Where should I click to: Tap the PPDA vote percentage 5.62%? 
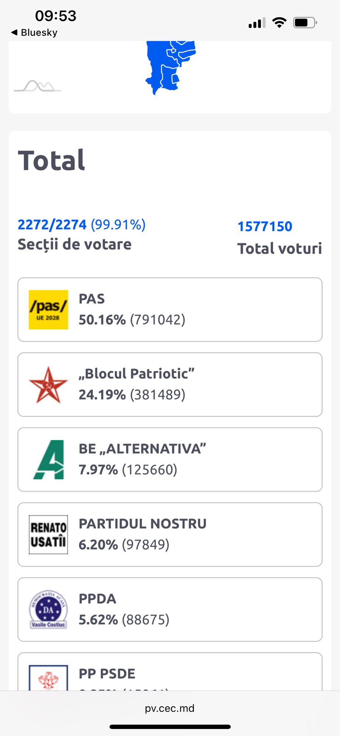coord(98,620)
